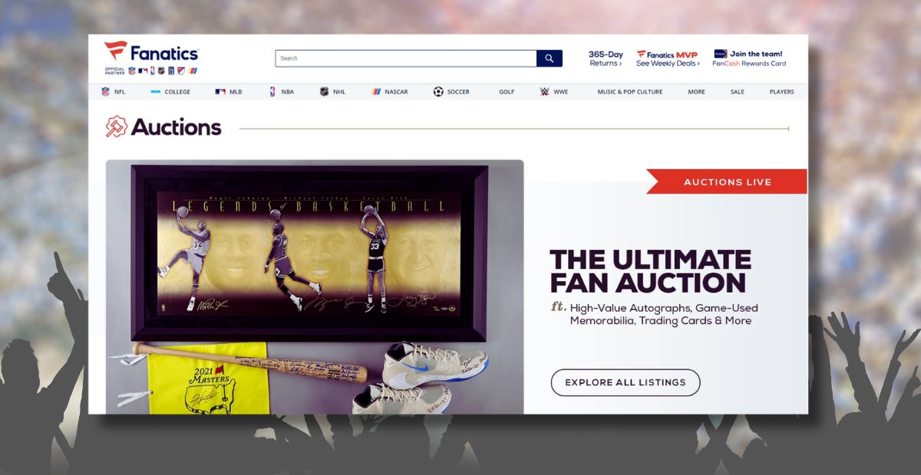921x475 pixels.
Task: Select the WWE logo icon
Action: coord(544,92)
